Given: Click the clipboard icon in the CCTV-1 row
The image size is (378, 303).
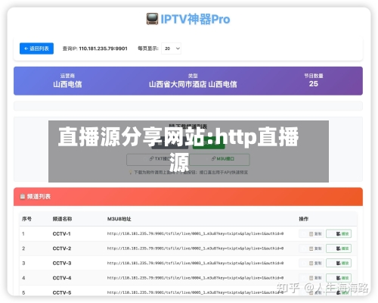Looking at the screenshot, I should point(311,234).
